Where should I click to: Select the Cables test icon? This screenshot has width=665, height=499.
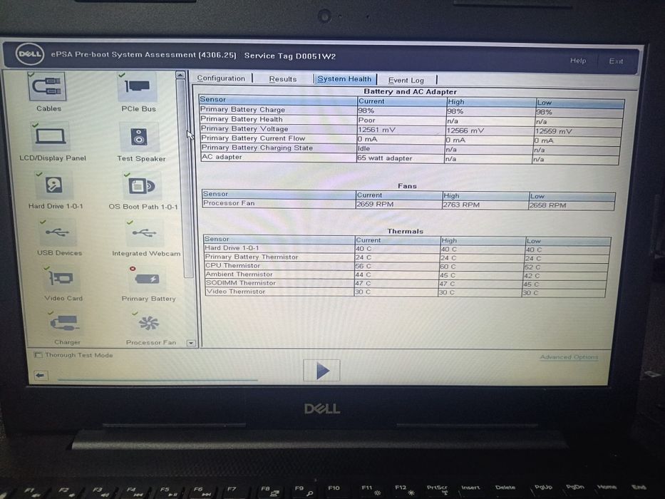(x=46, y=86)
